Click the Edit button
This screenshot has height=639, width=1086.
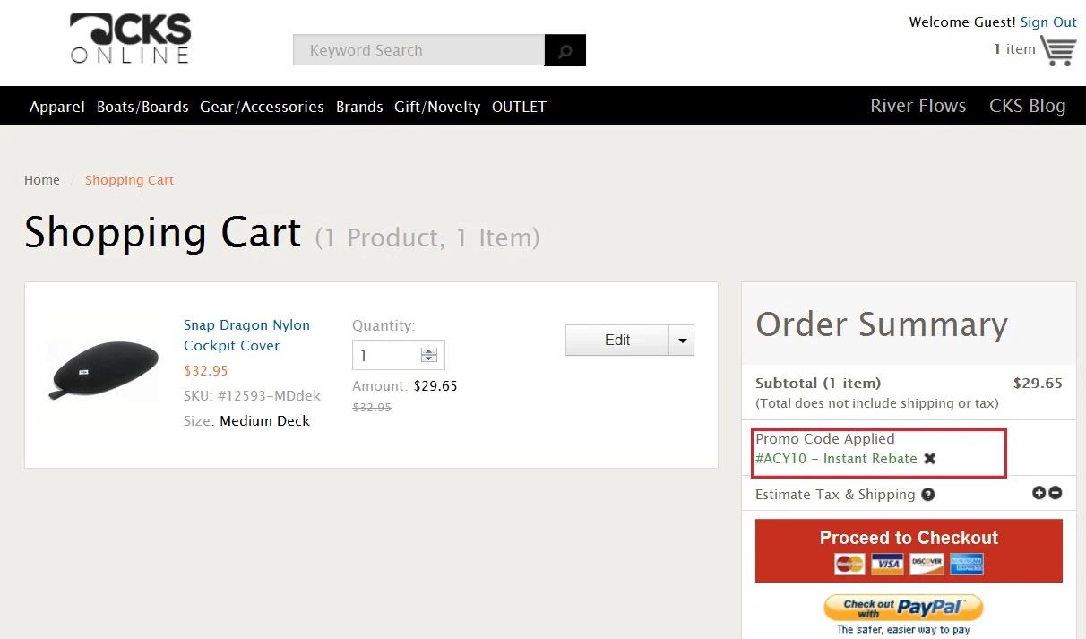point(617,341)
